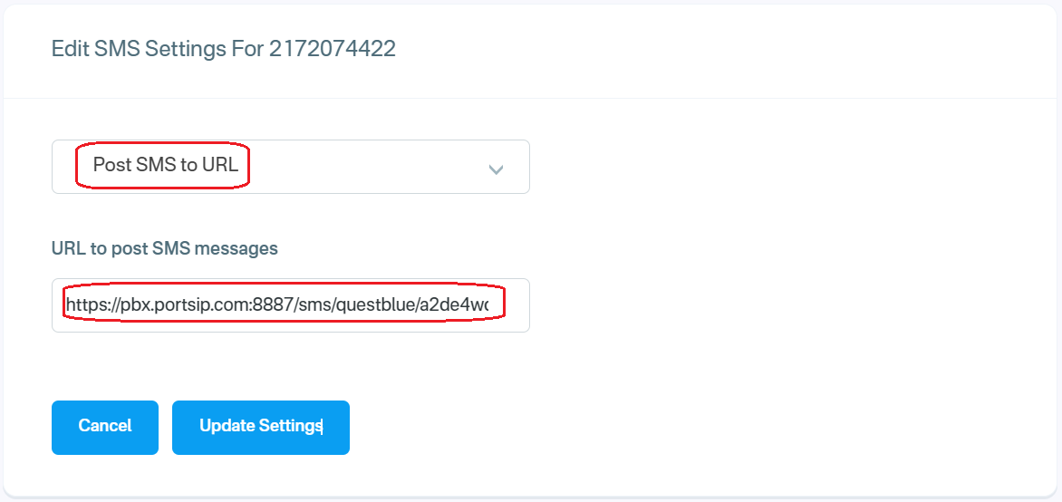Click the selected 'Post SMS to URL' text
The height and width of the screenshot is (502, 1062).
tap(166, 167)
